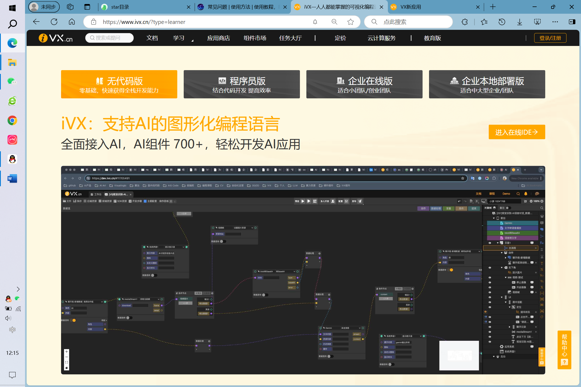Open 云计算服务 in the nav bar

pyautogui.click(x=382, y=38)
